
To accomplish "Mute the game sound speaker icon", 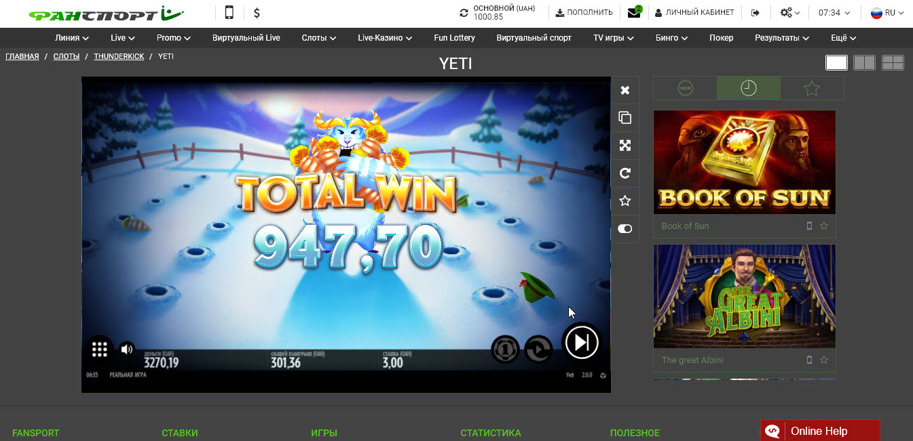I will (x=127, y=350).
